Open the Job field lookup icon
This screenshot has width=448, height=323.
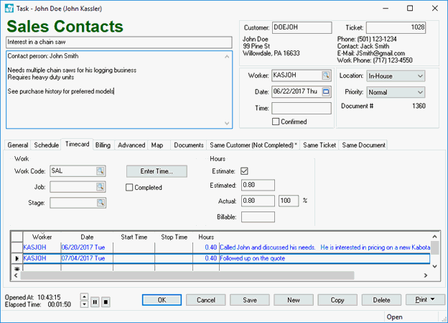coord(101,187)
